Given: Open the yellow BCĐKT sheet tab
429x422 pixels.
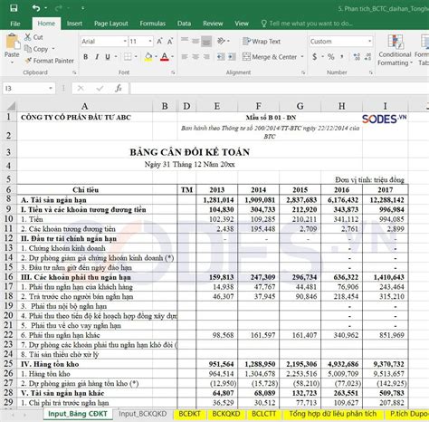Looking at the screenshot, I should click(x=189, y=414).
